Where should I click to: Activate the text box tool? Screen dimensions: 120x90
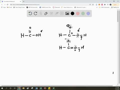point(62,13)
